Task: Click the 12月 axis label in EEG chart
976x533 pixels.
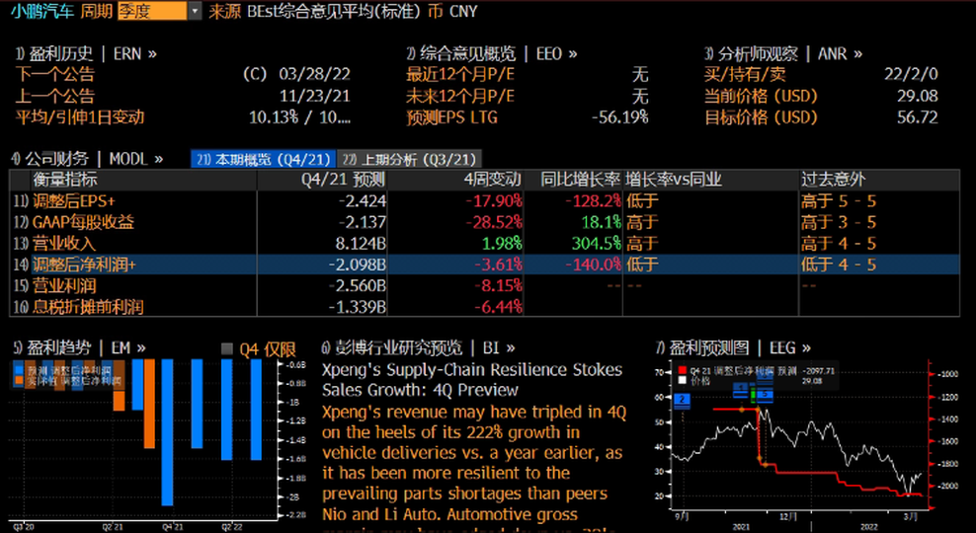Action: click(788, 516)
